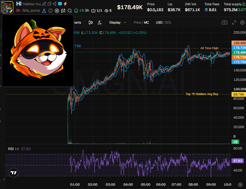Screen dimensions: 246x189
Task: Click the Solana pump badge on token avatar
Action: point(9,11)
